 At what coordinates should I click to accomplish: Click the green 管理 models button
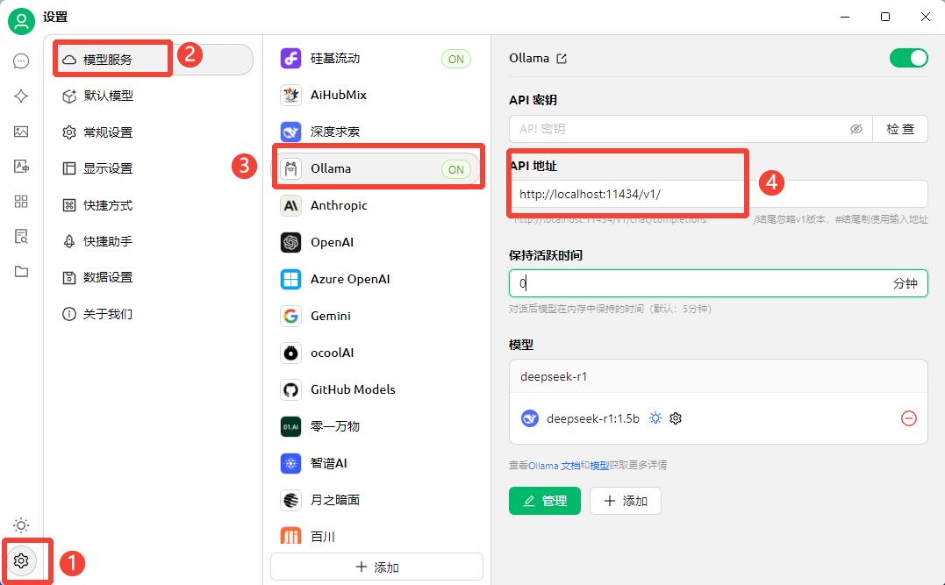(545, 501)
